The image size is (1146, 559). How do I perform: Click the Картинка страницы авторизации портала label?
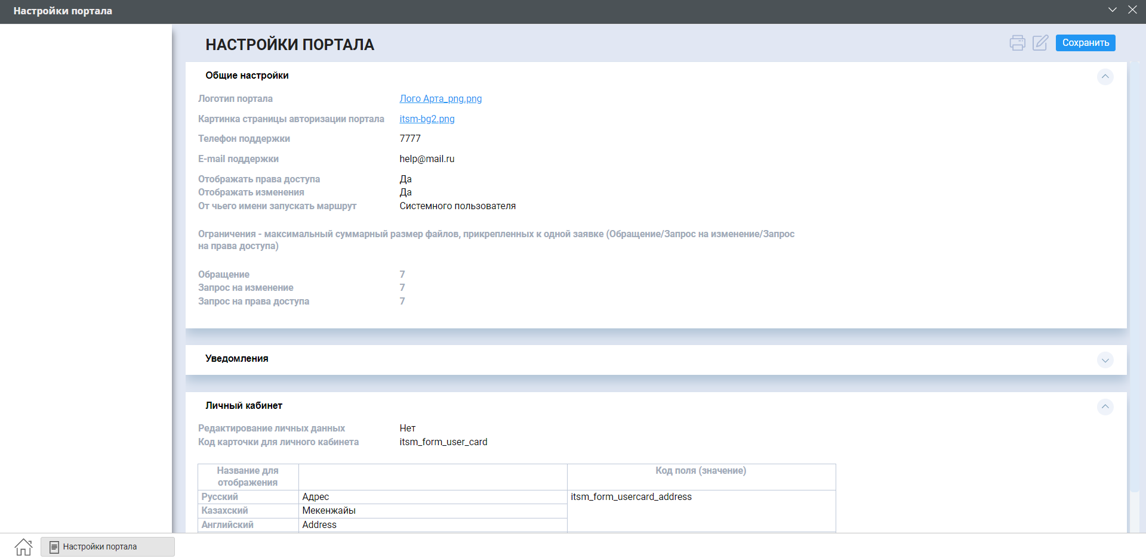tap(291, 119)
